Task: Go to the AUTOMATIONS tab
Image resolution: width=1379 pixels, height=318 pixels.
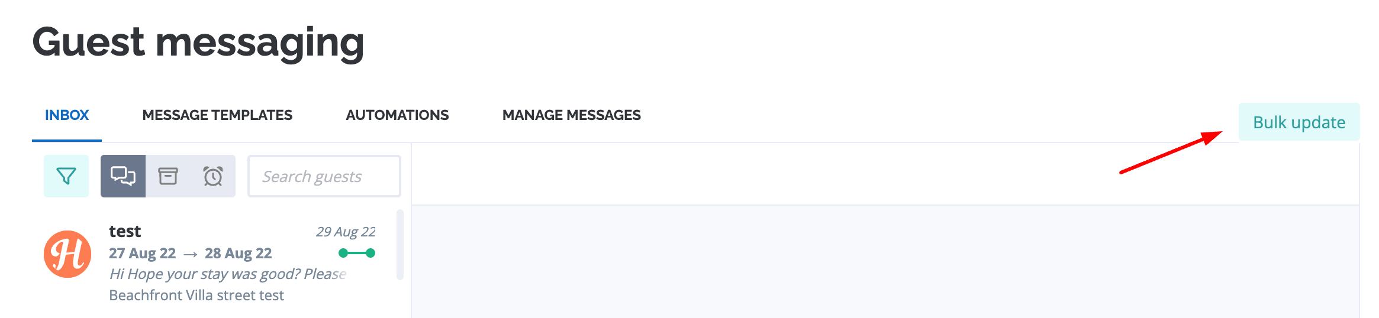Action: click(397, 115)
